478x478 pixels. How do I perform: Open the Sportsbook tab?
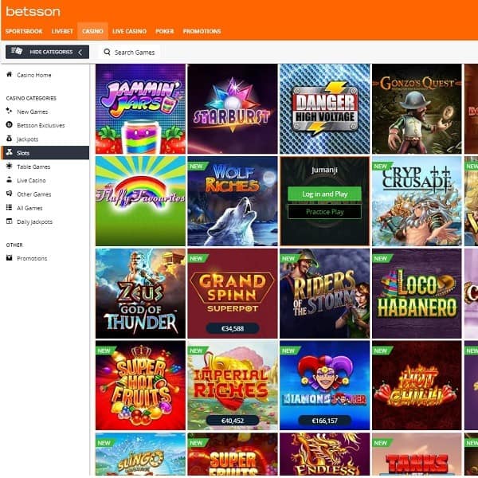pyautogui.click(x=24, y=31)
